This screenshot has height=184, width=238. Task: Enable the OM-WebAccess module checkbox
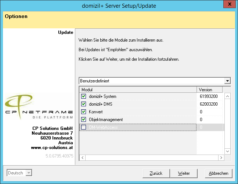[83, 127]
